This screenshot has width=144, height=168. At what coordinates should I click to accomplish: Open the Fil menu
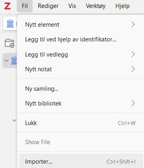24,6
